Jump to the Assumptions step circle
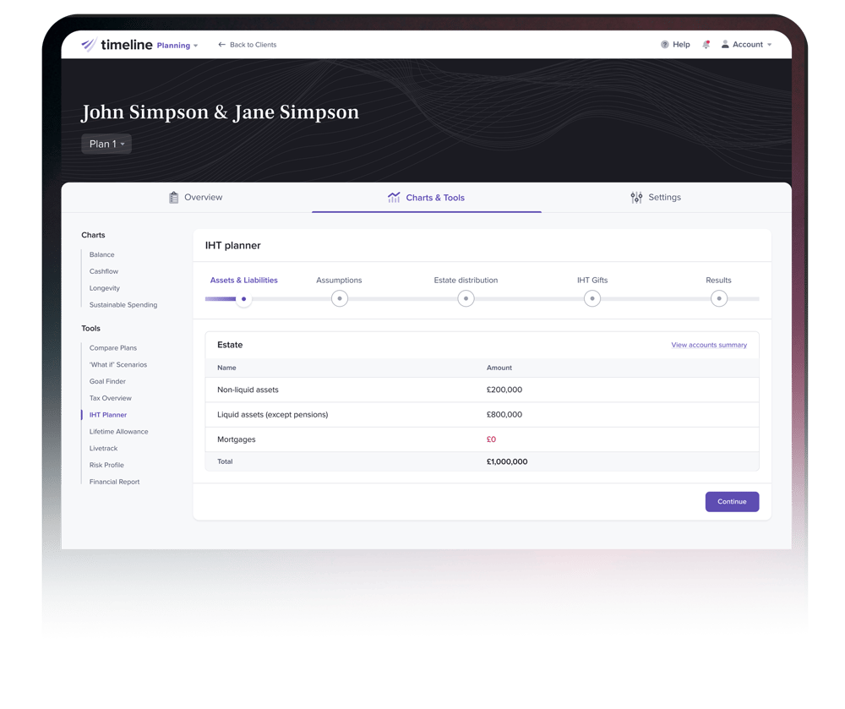 [x=340, y=298]
